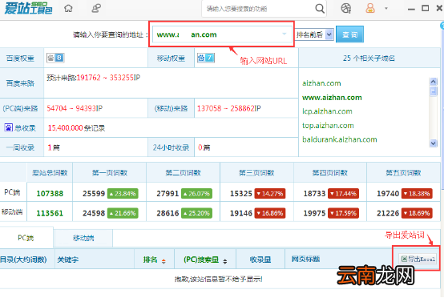Click the Baidu weight badge icon 8
This screenshot has height=298, width=444.
[x=55, y=58]
